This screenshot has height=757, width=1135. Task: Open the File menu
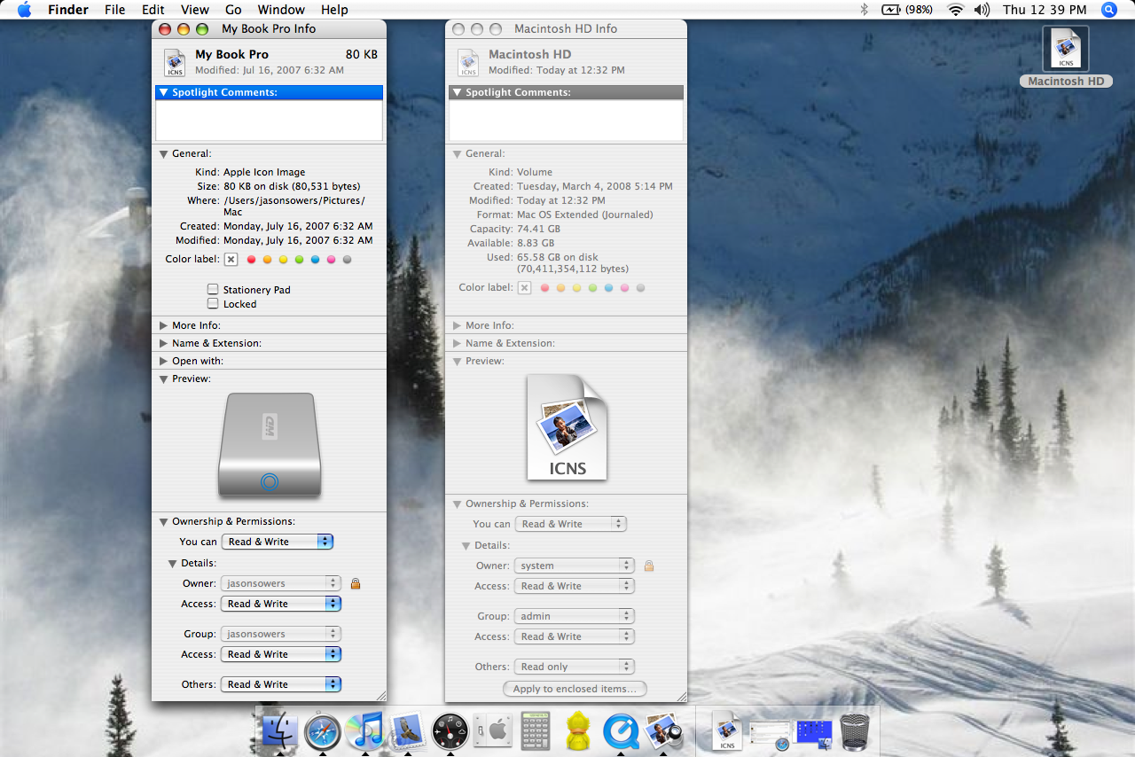click(x=115, y=10)
